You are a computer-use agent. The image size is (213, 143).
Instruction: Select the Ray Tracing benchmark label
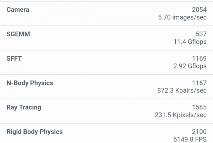coord(24,108)
